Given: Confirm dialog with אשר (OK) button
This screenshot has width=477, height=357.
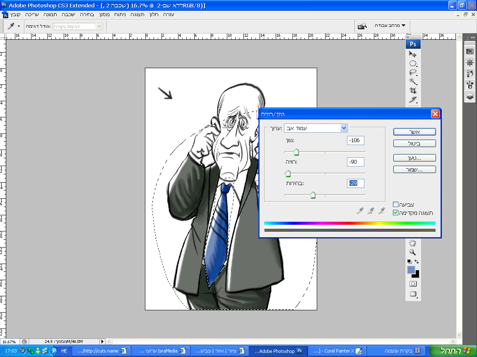Looking at the screenshot, I should 414,132.
